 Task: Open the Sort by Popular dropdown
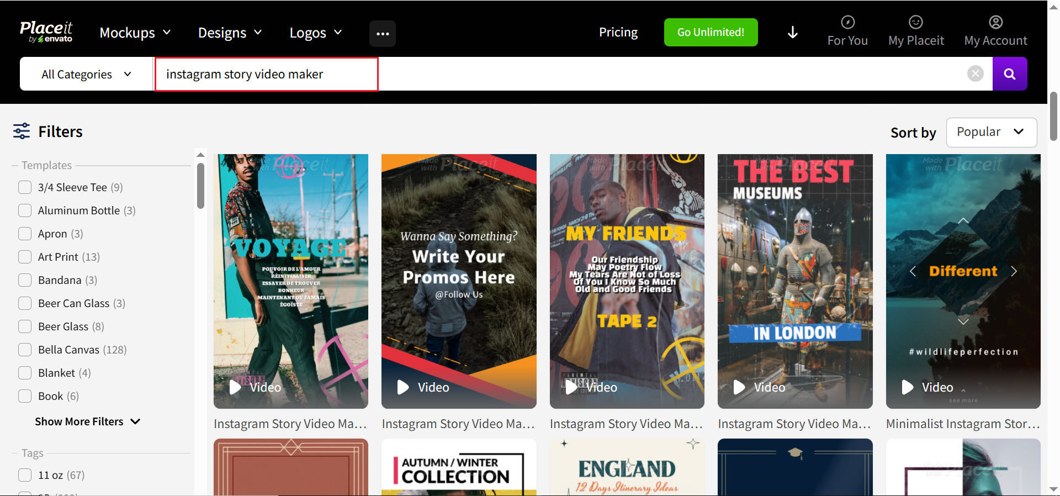point(992,132)
